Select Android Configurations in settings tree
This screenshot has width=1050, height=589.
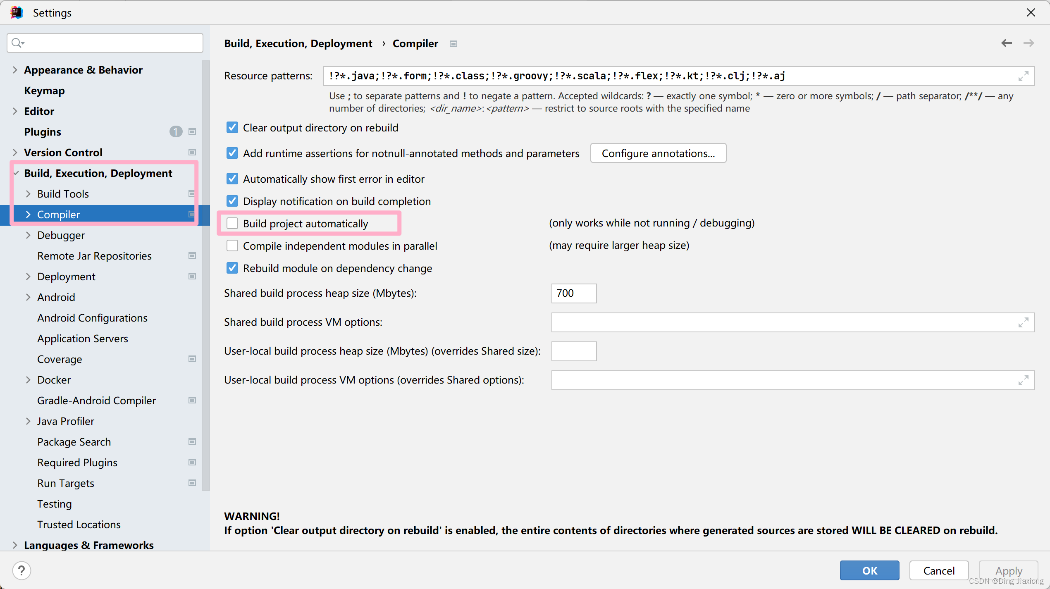92,318
